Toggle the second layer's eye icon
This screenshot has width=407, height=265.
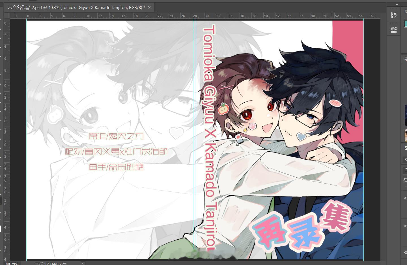[x=405, y=226]
